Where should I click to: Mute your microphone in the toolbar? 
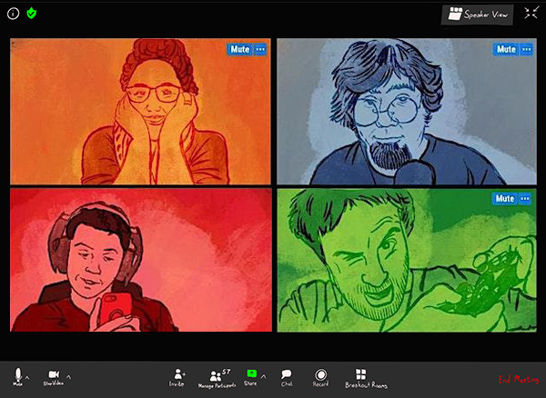[x=16, y=374]
